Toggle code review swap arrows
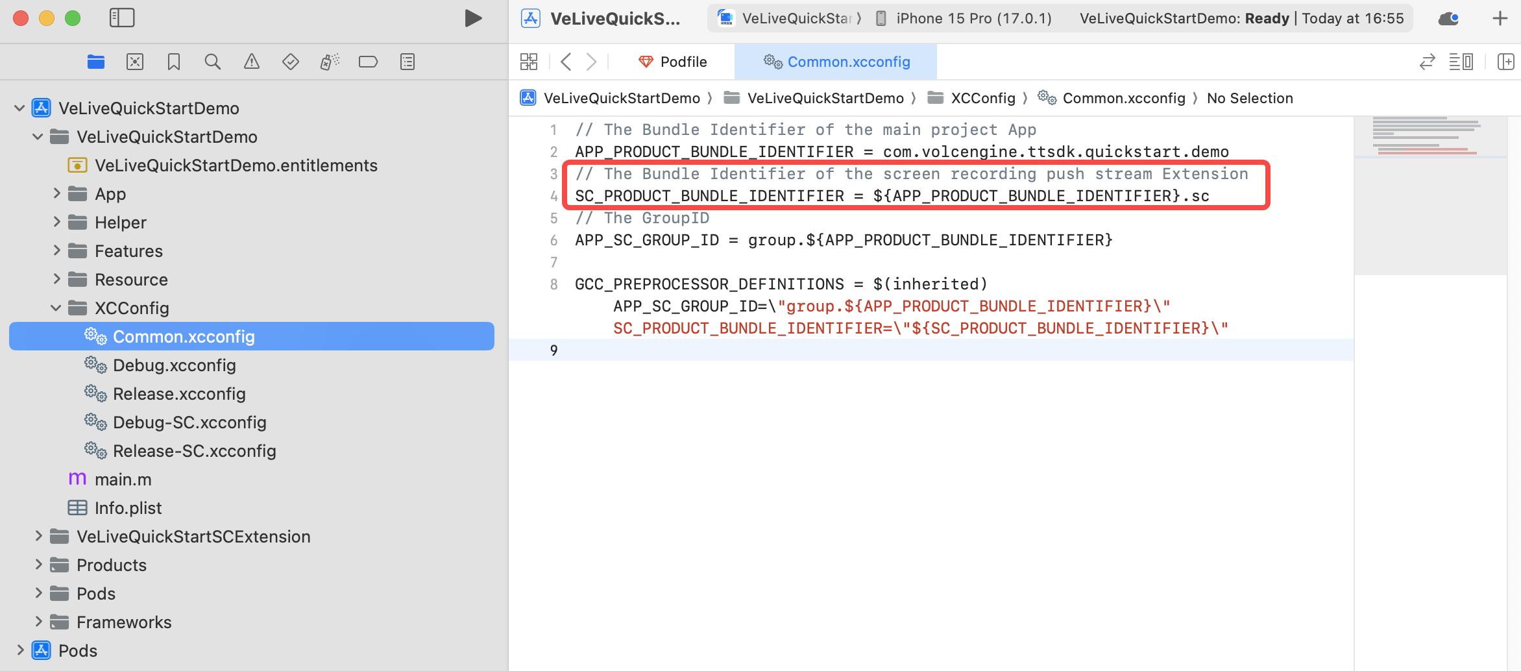The width and height of the screenshot is (1521, 671). point(1428,62)
